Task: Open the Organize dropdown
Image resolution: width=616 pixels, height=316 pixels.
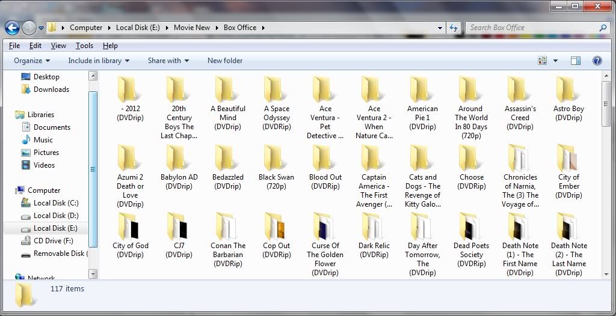Action: [32, 61]
